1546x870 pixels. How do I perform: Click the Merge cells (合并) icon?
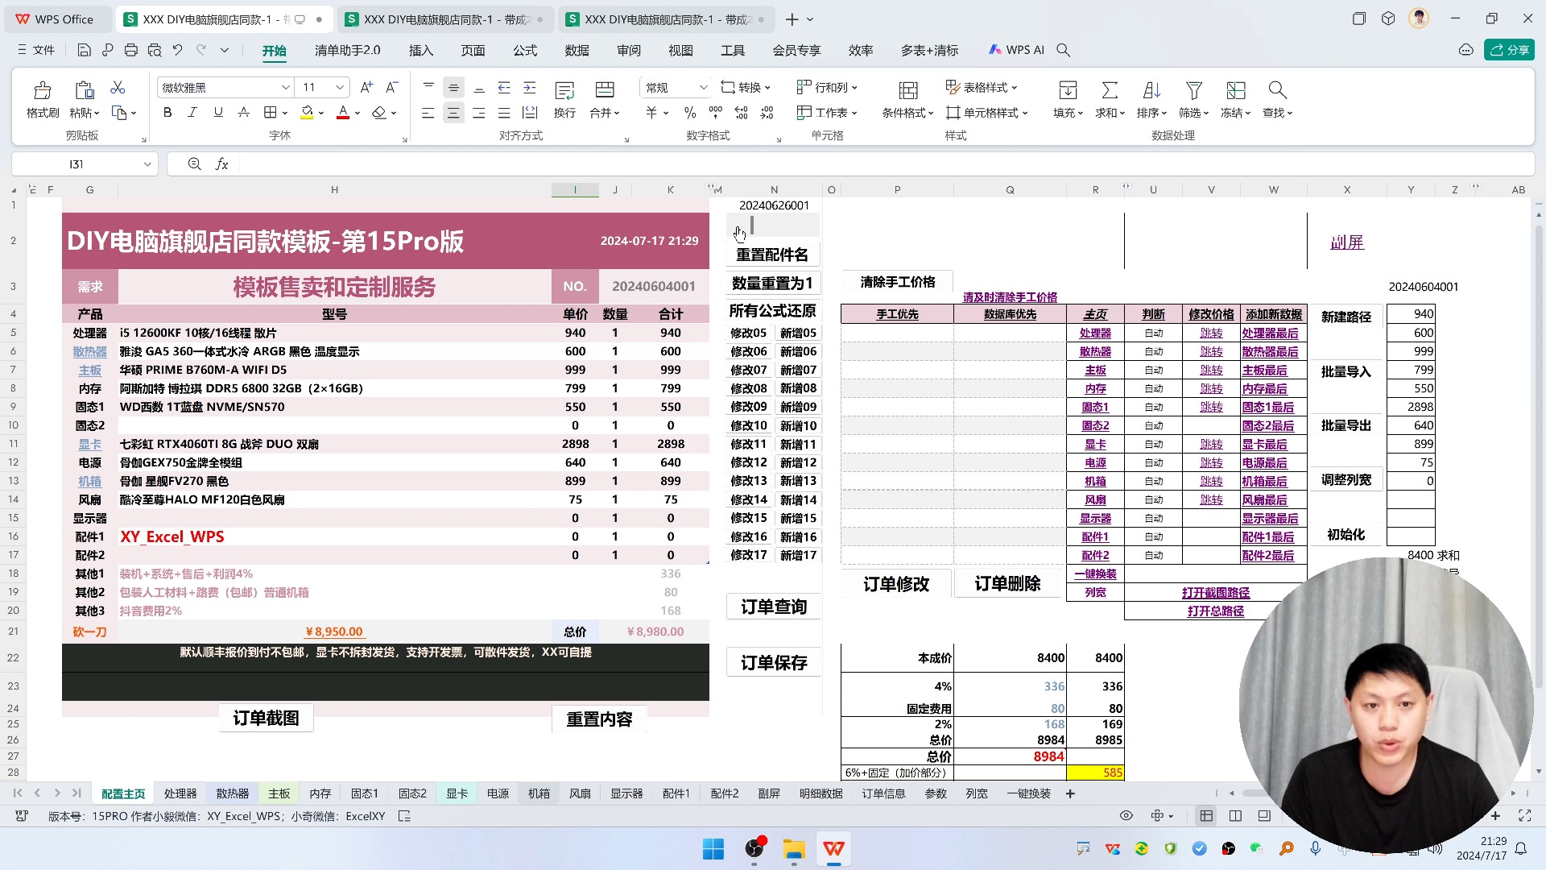pos(605,90)
